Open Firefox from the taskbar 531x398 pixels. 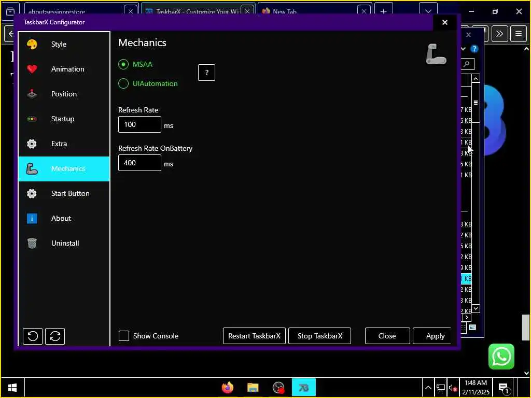coord(228,388)
